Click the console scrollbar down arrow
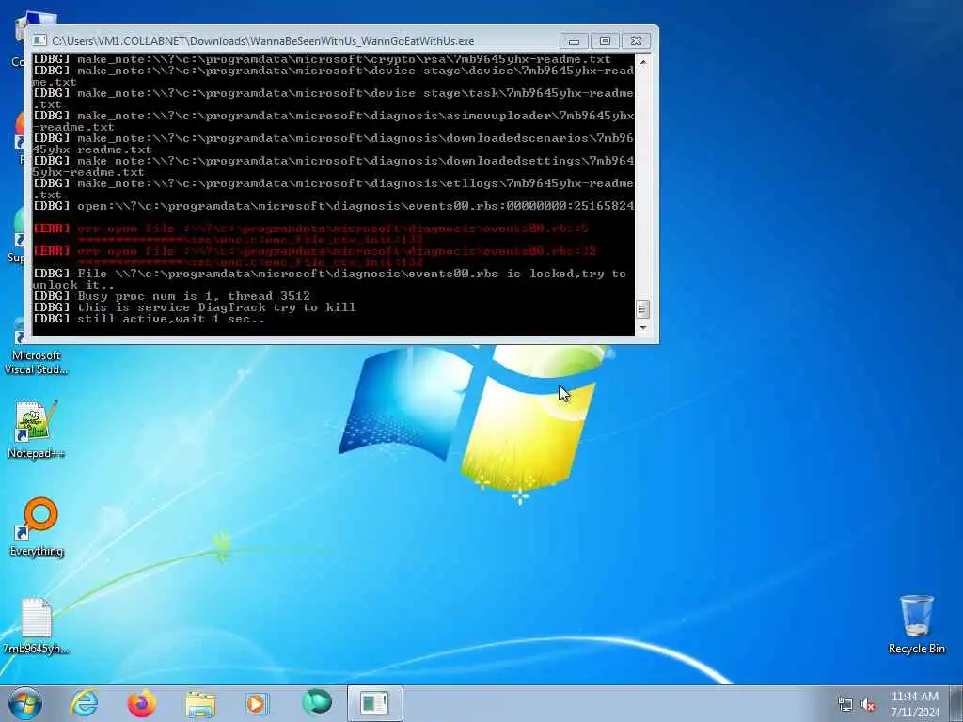The width and height of the screenshot is (963, 722). pos(643,328)
